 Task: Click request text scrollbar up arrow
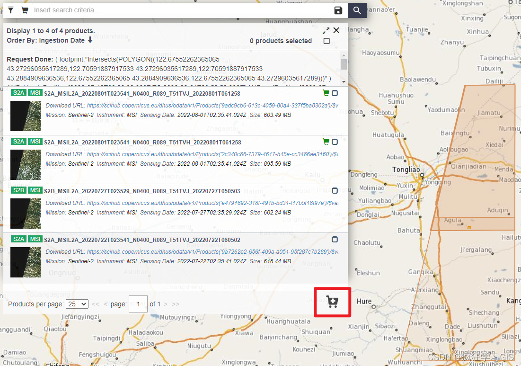point(344,55)
